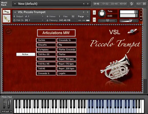
Task: Click the rack save icon beside AUX
Action: click(x=144, y=4)
